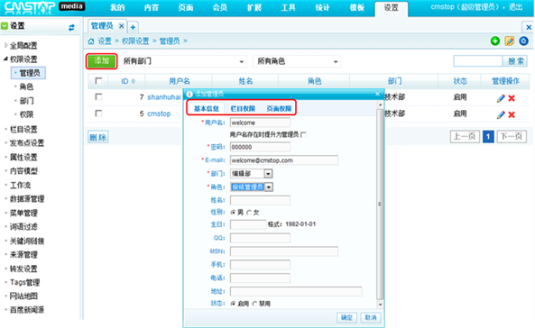This screenshot has width=535, height=328.
Task: Click the blue home icon at top right
Action: tap(524, 41)
